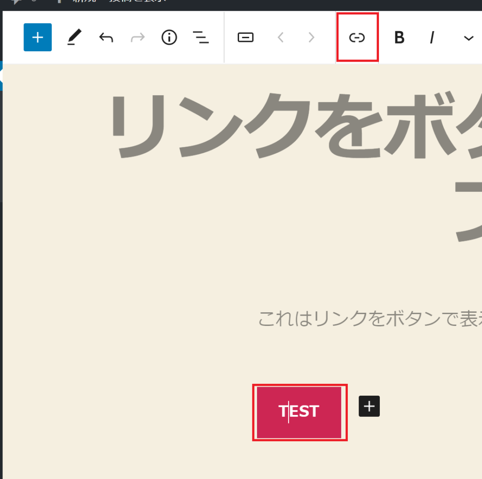
Task: Move the block right with chevron
Action: pyautogui.click(x=311, y=37)
